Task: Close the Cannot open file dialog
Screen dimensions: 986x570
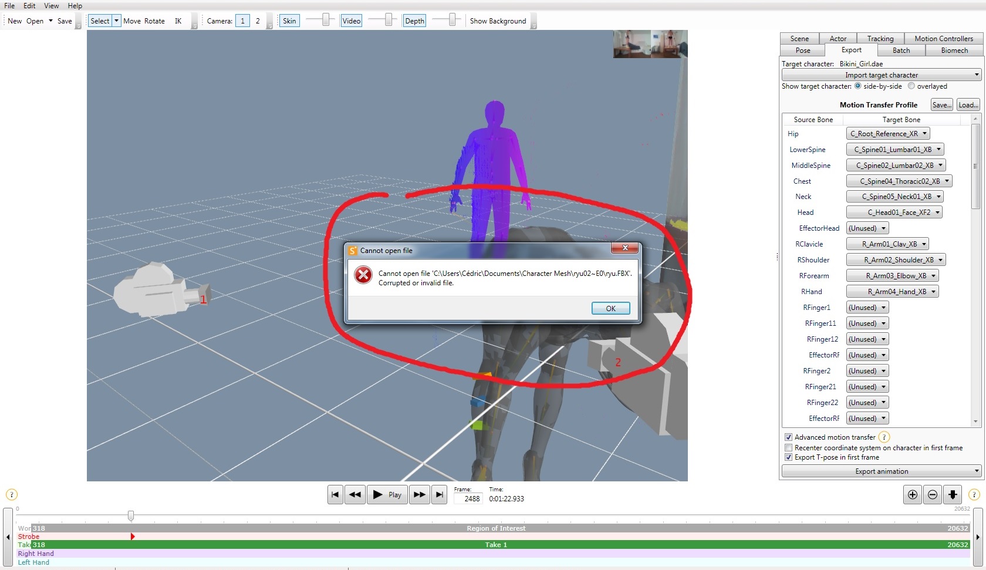Action: (x=625, y=248)
